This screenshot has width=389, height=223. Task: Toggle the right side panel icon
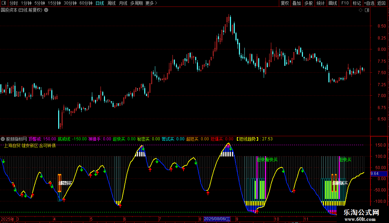click(367, 10)
